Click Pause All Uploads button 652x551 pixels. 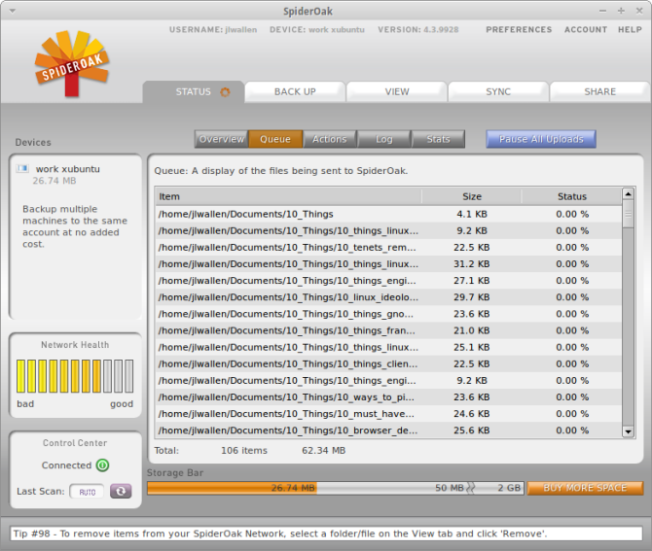tap(541, 139)
